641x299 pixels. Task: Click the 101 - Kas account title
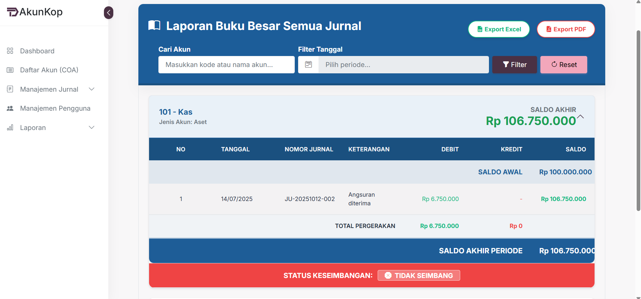tap(176, 112)
